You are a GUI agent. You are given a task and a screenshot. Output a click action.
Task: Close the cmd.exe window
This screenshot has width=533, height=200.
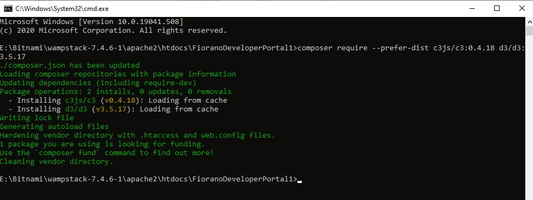pos(522,9)
